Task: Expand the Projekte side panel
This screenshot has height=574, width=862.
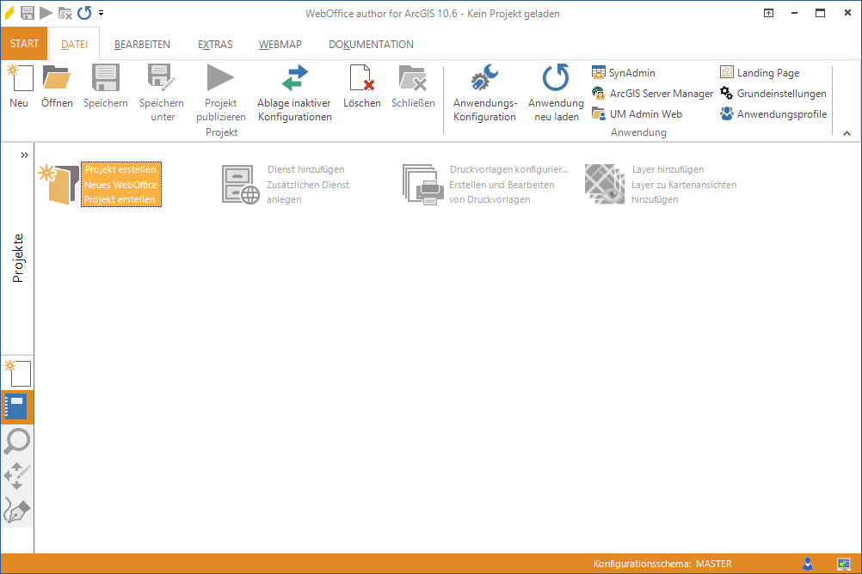Action: coord(24,156)
